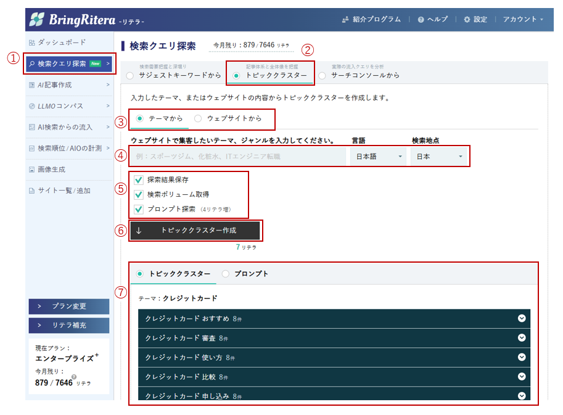Click the theme keyword input field

[x=237, y=157]
